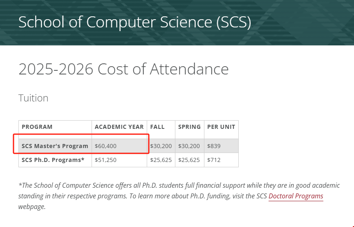The height and width of the screenshot is (227, 354).
Task: Select the PROGRAM column header
Action: click(x=37, y=127)
